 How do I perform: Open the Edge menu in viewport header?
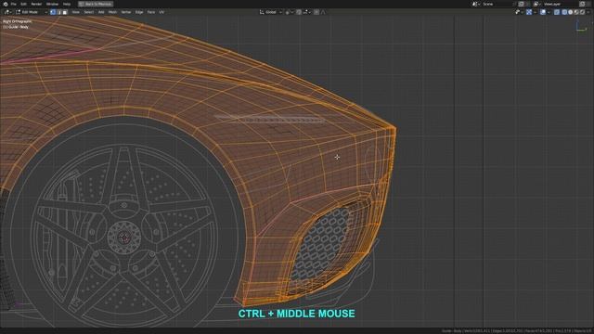139,12
